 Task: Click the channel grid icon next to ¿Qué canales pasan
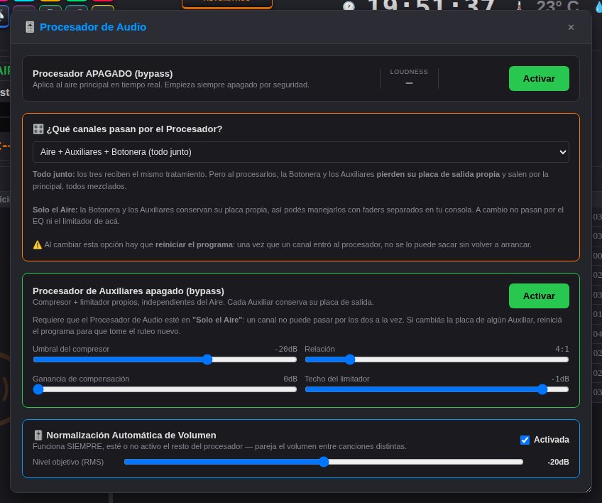[x=38, y=129]
